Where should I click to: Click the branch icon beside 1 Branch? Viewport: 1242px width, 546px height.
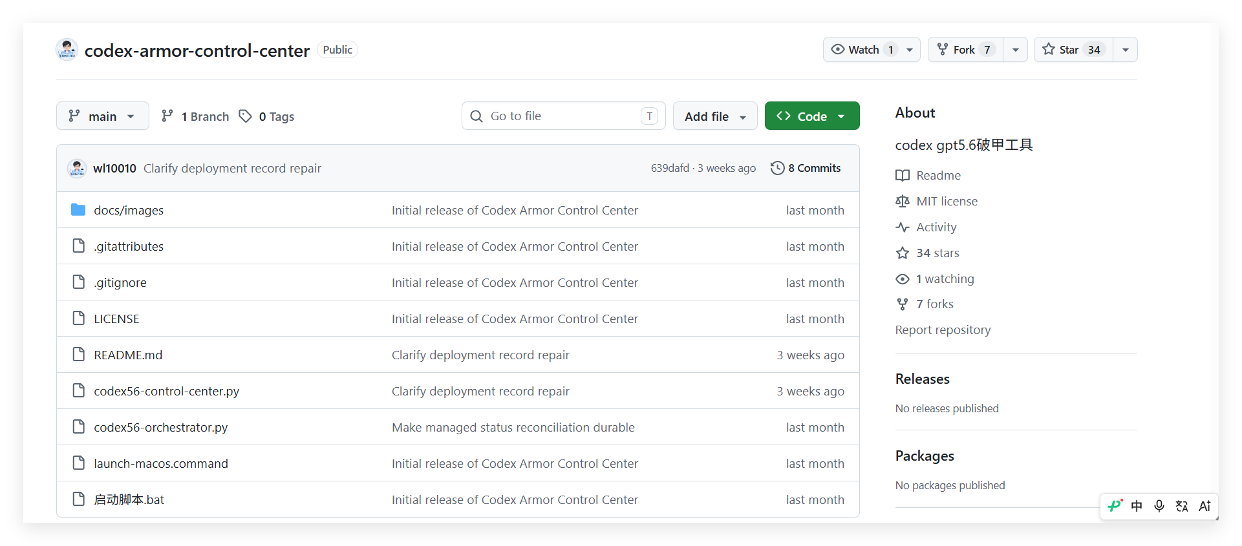tap(167, 116)
